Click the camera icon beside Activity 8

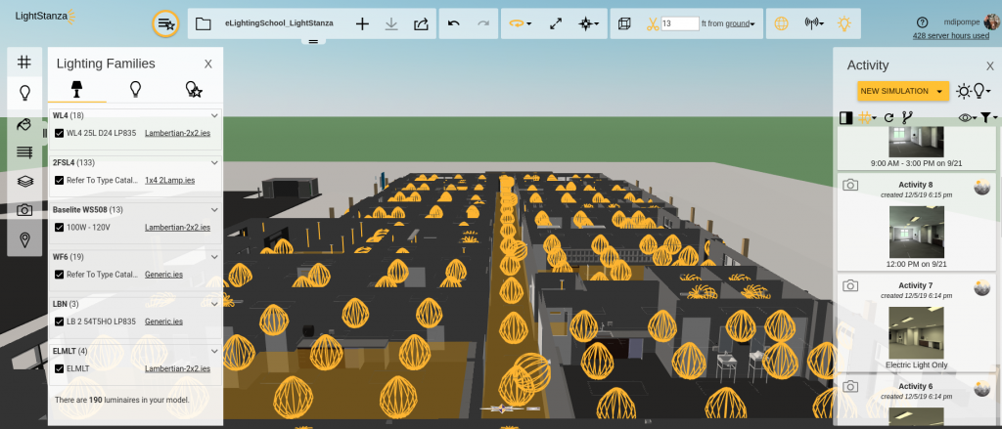850,185
